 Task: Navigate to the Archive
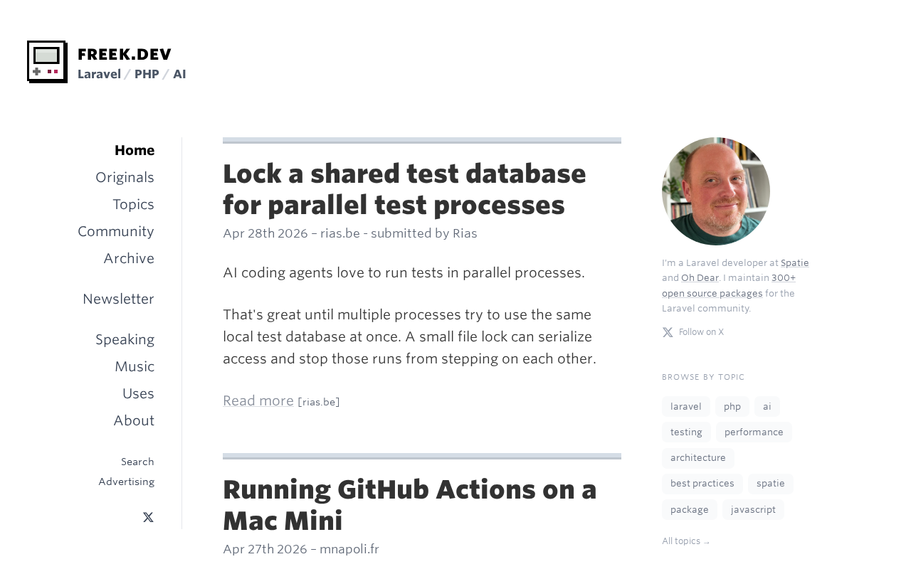point(129,258)
